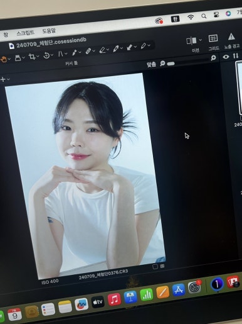This screenshot has width=242, height=324.
Task: Expand the plus button dropdown chevron
Action: point(8,79)
